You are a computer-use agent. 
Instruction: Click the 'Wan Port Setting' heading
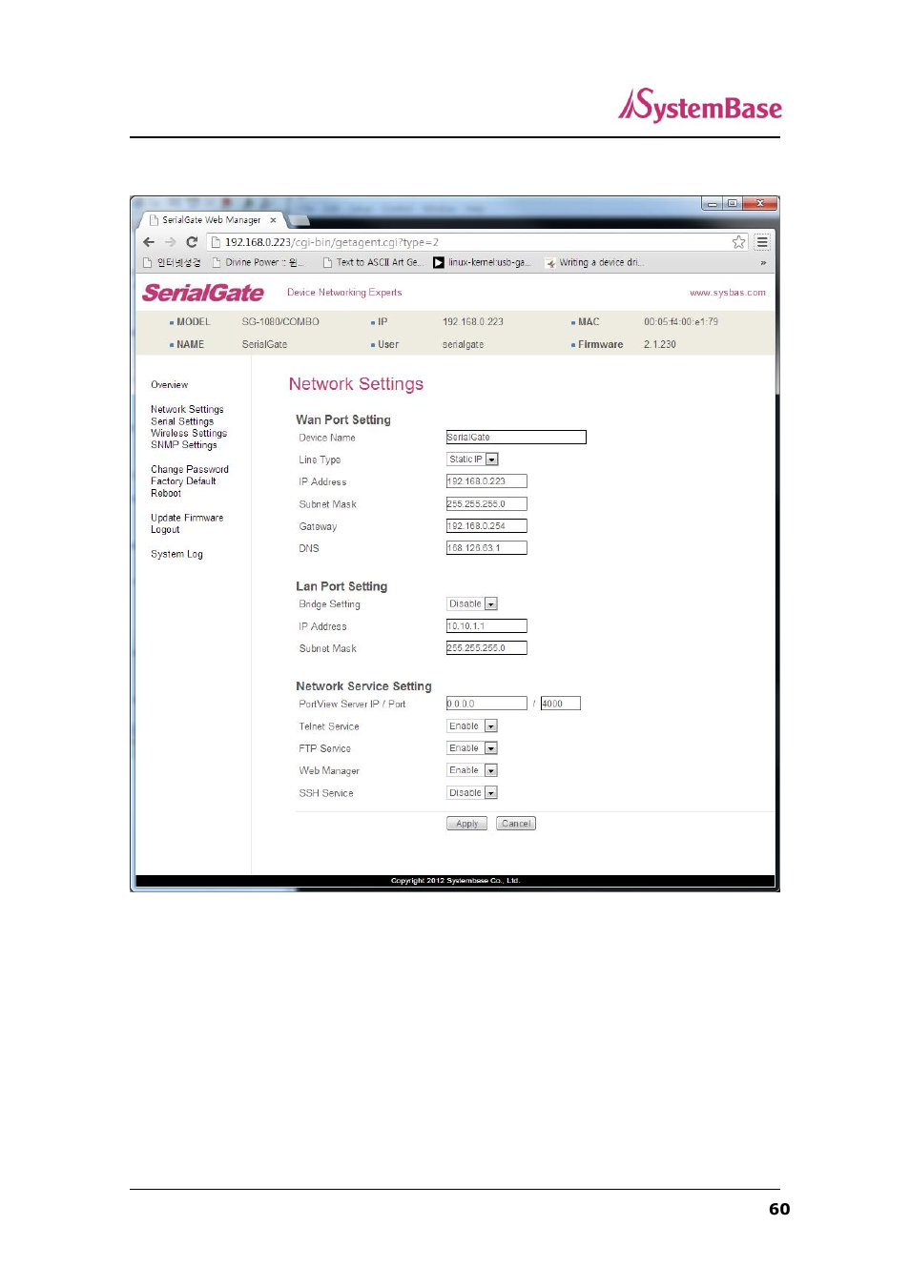tap(343, 420)
